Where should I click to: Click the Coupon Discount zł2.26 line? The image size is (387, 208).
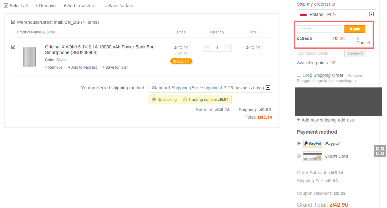321,194
